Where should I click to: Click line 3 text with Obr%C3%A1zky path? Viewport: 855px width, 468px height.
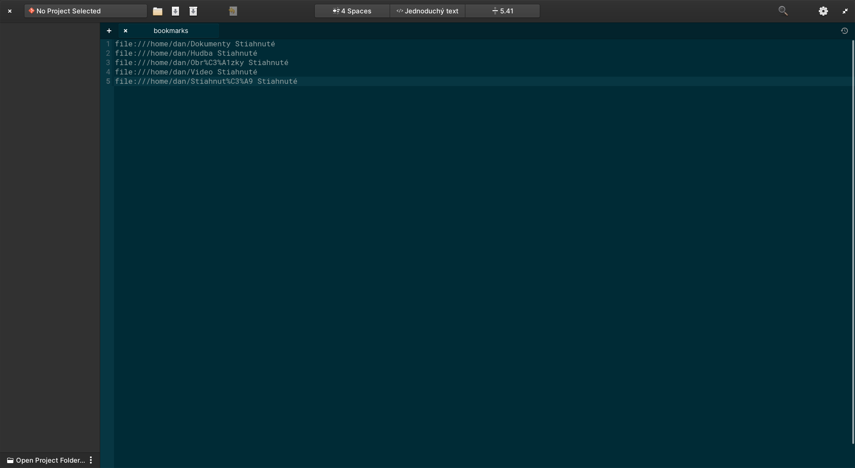click(202, 62)
